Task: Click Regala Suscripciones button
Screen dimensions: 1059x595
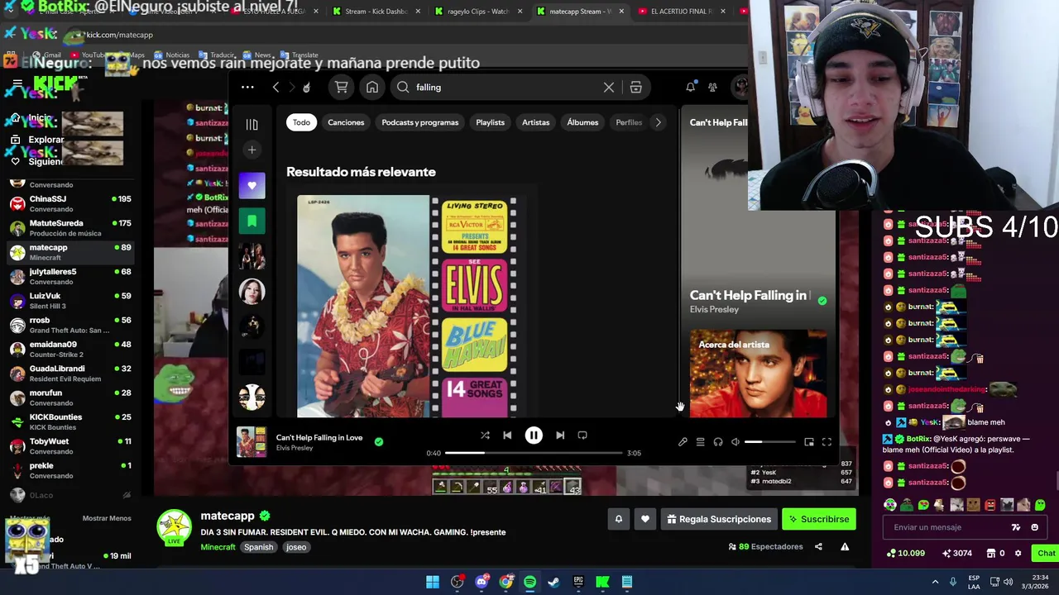Action: [718, 519]
